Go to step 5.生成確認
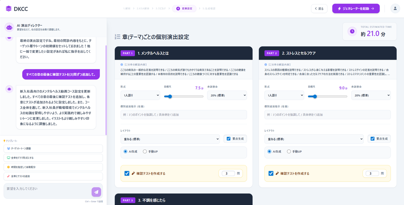This screenshot has width=404, height=205. pyautogui.click(x=209, y=9)
